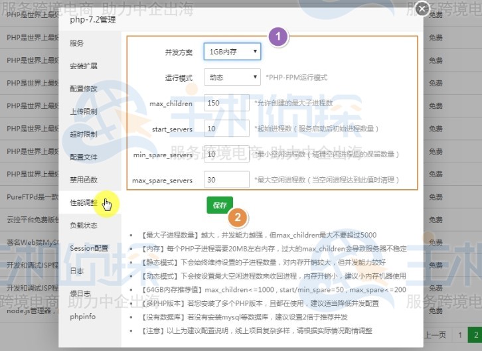Open the phpinfo section
This screenshot has width=482, height=351.
pos(82,316)
